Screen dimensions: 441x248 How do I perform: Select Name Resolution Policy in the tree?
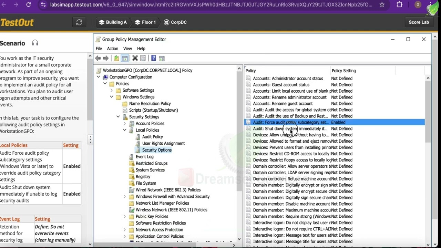[150, 103]
